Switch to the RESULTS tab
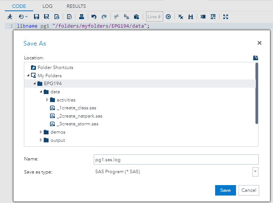The height and width of the screenshot is (203, 273). pyautogui.click(x=76, y=6)
